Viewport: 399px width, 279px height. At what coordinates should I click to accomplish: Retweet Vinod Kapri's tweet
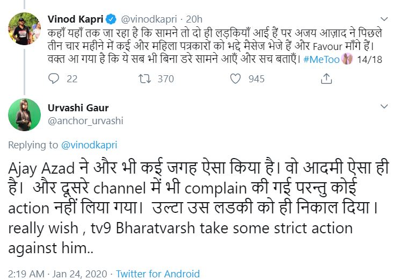(x=144, y=78)
